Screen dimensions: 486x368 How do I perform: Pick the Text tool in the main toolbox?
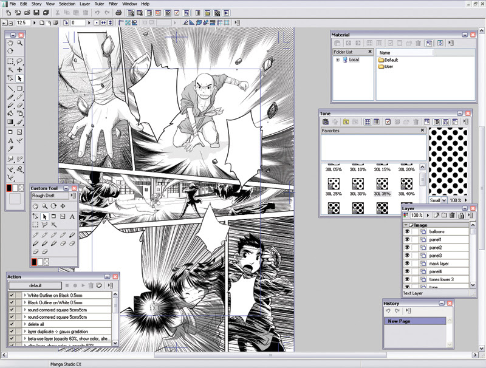(11, 141)
